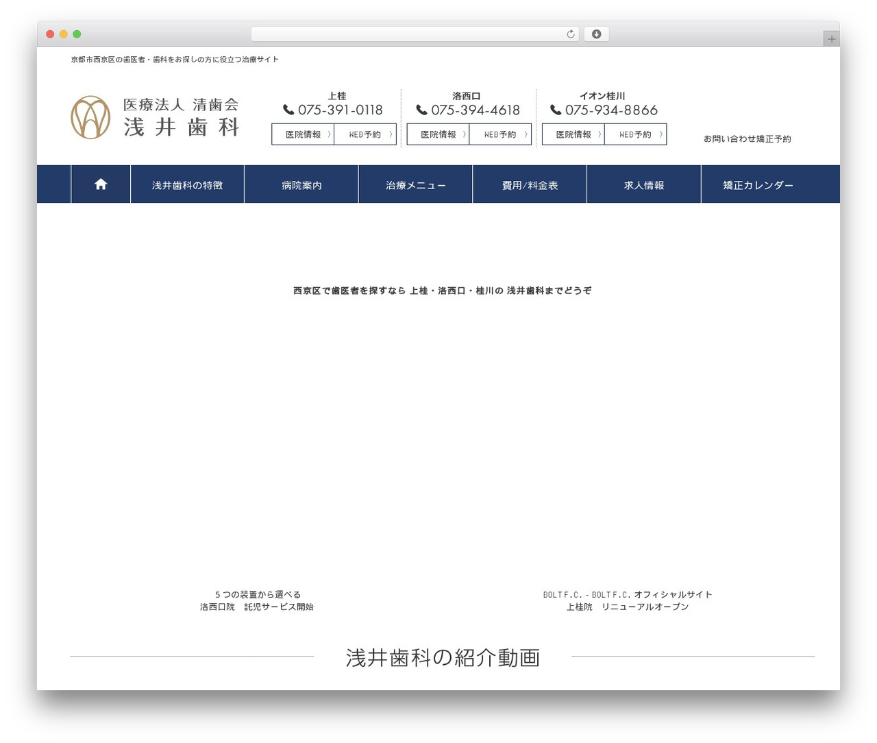The height and width of the screenshot is (743, 877).
Task: Click phone number 075-394-4618
Action: tap(475, 110)
